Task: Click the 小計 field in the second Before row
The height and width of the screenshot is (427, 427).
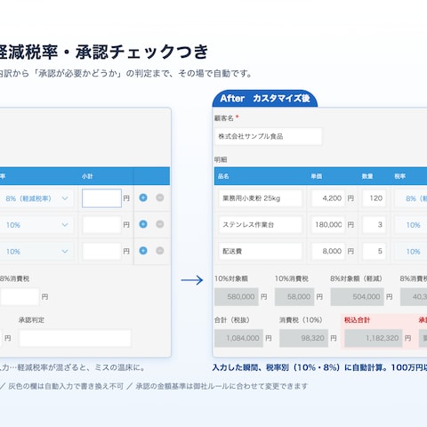Action: 101,225
